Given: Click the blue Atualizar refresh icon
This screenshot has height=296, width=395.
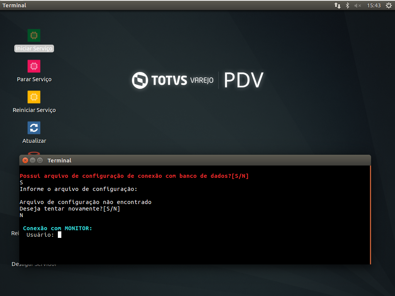Looking at the screenshot, I should pos(34,128).
